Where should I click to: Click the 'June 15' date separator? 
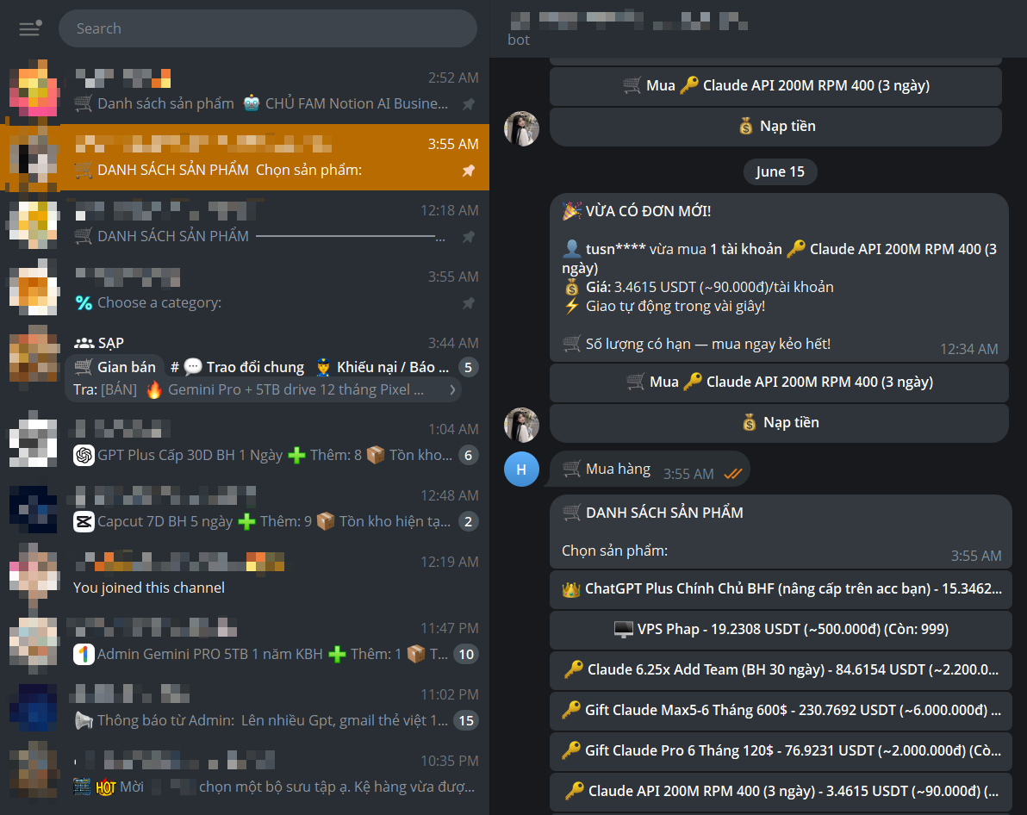[x=780, y=171]
